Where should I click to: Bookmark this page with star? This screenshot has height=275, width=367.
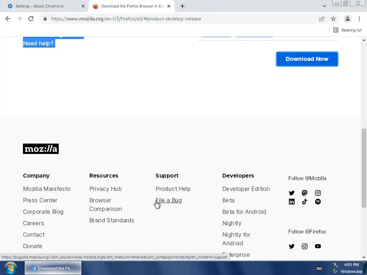pos(333,19)
